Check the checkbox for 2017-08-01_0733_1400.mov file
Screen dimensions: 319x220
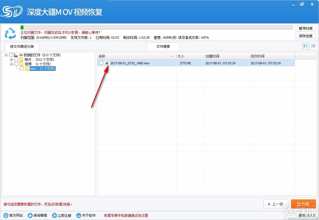101,63
